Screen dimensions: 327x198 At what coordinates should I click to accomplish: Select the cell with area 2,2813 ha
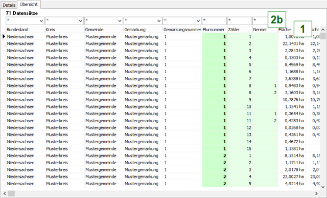click(292, 51)
